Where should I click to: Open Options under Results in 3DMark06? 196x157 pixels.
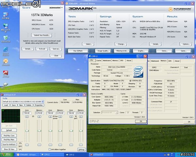click(x=186, y=44)
